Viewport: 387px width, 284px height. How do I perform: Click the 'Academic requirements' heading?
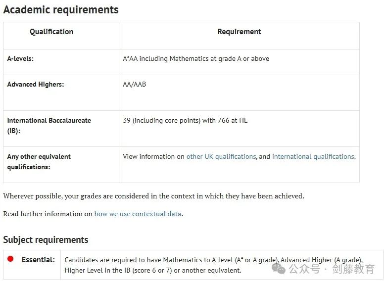tap(61, 10)
